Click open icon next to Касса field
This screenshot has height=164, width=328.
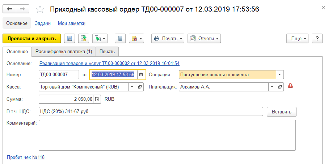point(140,87)
